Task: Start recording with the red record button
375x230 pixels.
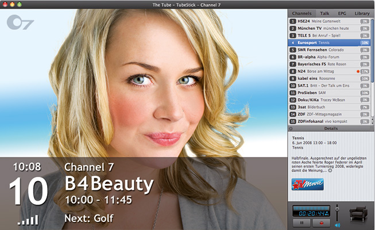Action: tap(322, 223)
